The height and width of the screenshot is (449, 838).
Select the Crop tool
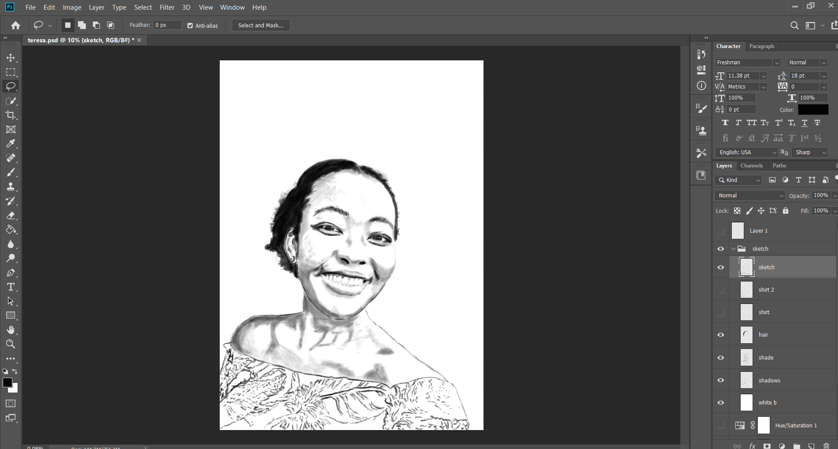pos(11,115)
